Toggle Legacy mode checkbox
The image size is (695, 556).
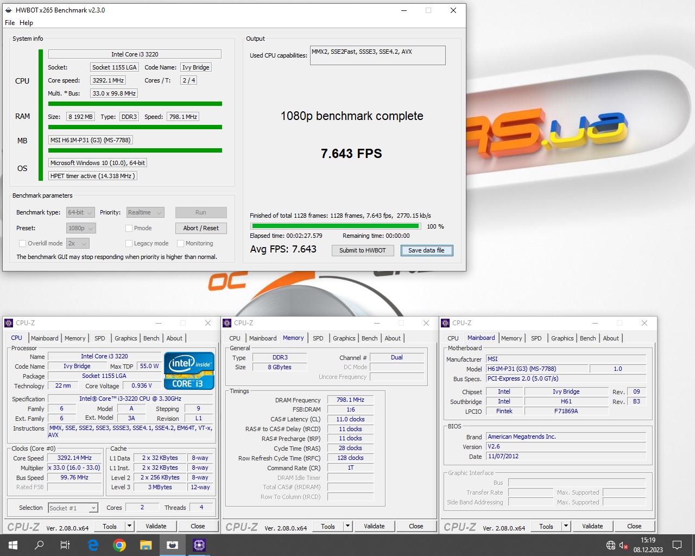pos(129,243)
